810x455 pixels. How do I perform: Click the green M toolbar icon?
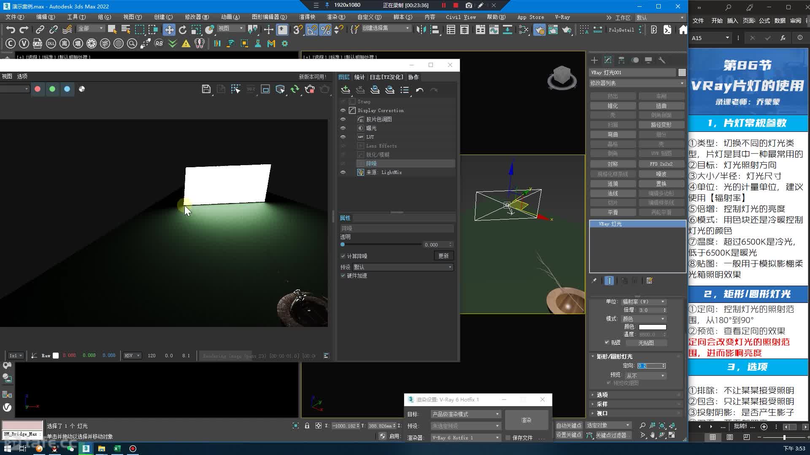tap(271, 43)
